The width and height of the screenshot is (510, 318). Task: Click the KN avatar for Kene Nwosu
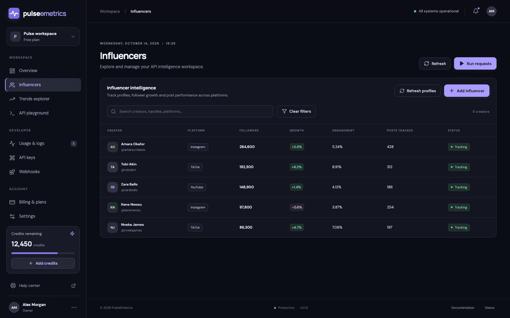tap(113, 207)
